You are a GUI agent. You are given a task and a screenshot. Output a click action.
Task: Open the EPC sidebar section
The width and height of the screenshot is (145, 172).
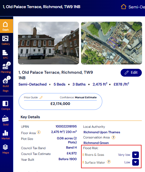(6, 55)
